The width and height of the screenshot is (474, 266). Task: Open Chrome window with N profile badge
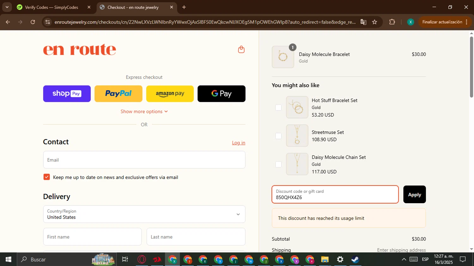pos(249,259)
